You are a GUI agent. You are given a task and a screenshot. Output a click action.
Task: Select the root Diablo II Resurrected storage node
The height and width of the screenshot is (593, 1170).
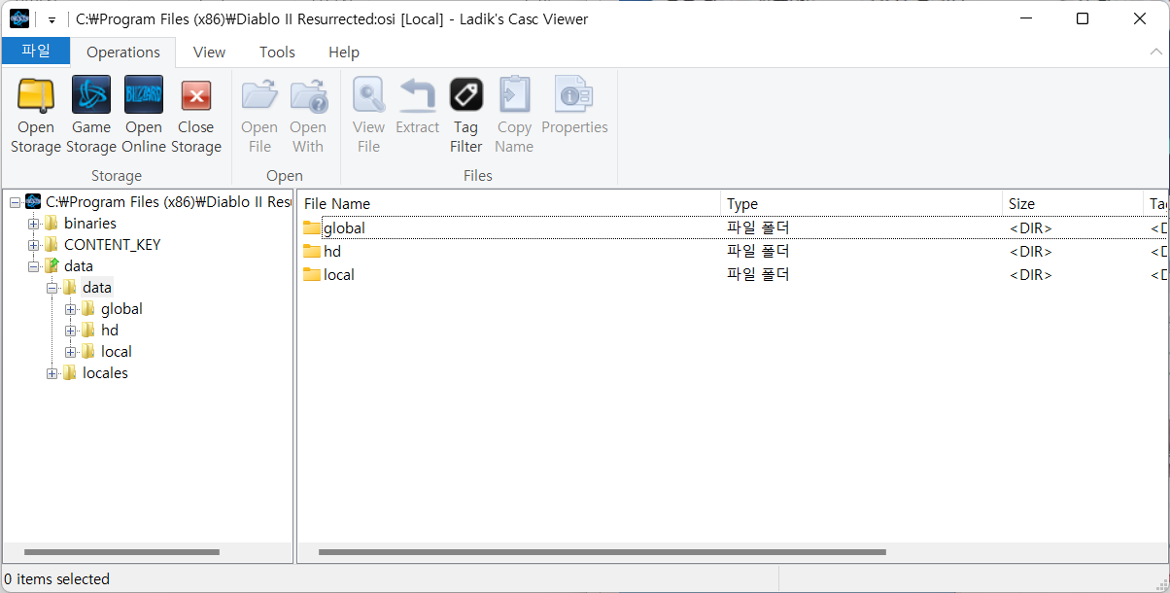point(168,202)
